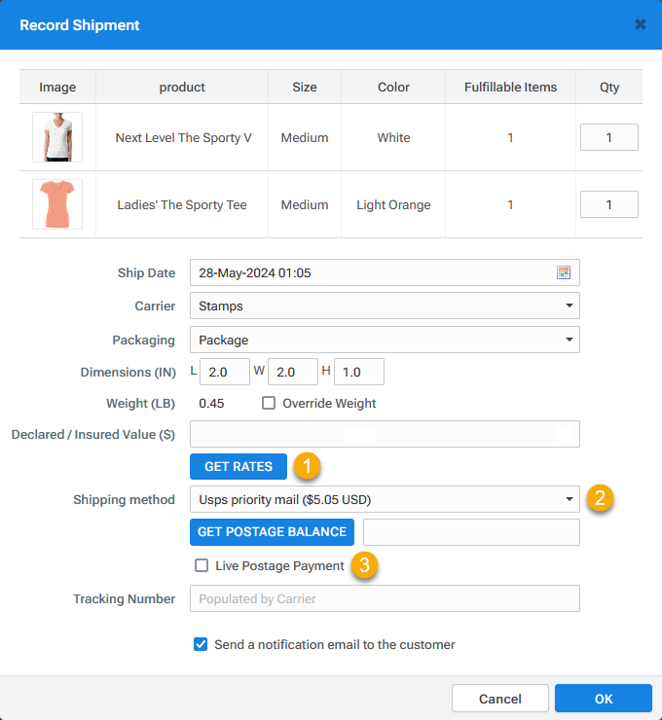Viewport: 662px width, 720px height.
Task: Click the white Sporty V shirt thumbnail
Action: (x=57, y=137)
